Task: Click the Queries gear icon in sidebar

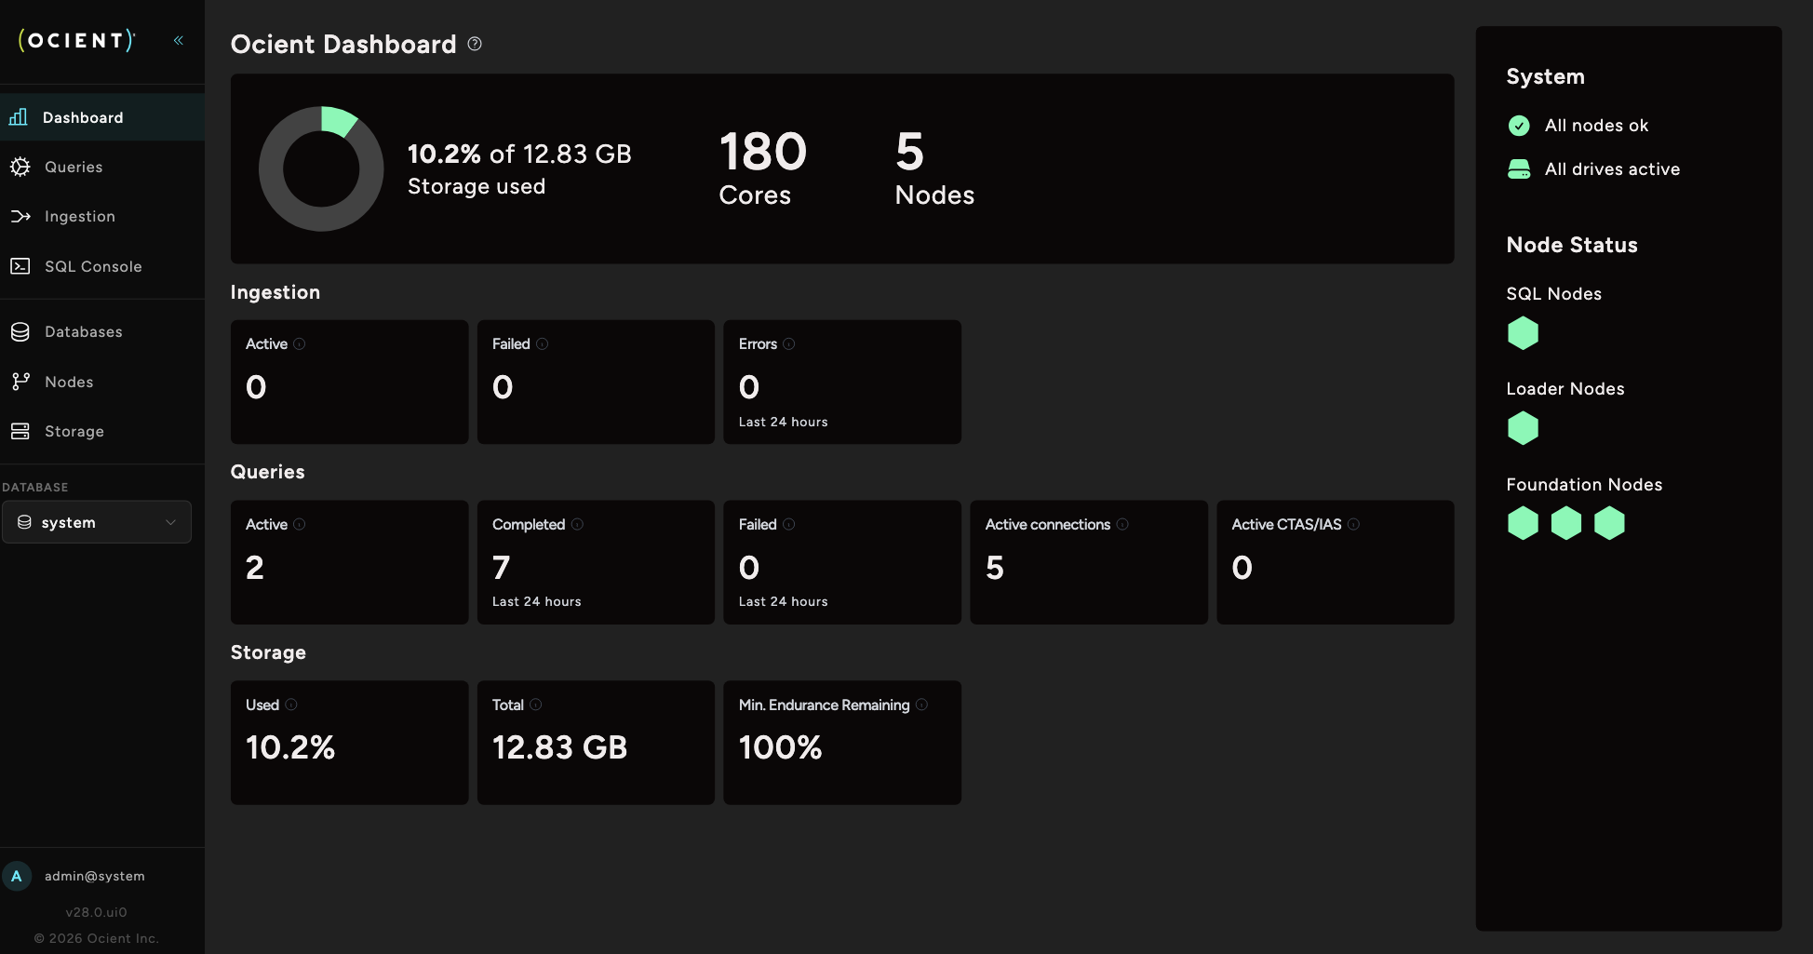Action: (x=20, y=167)
